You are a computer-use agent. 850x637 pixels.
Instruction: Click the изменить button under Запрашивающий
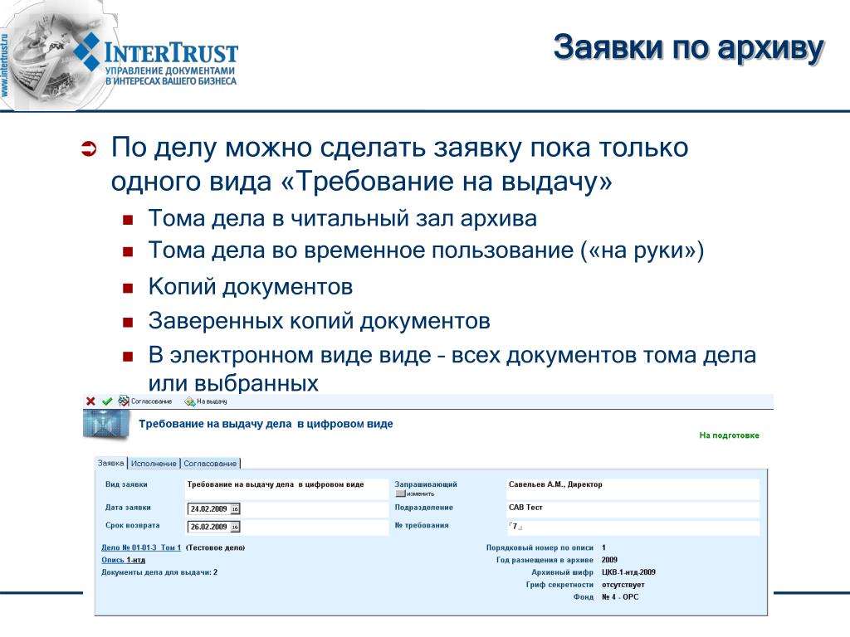pyautogui.click(x=415, y=494)
